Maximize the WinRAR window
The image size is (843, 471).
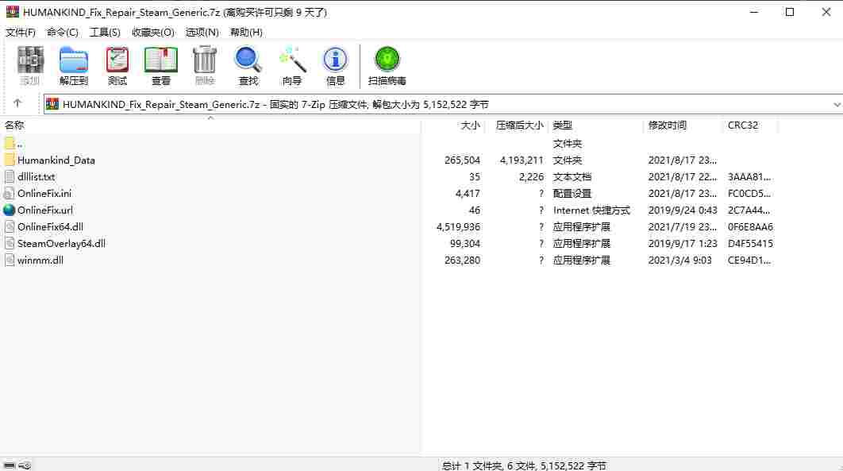[x=789, y=12]
